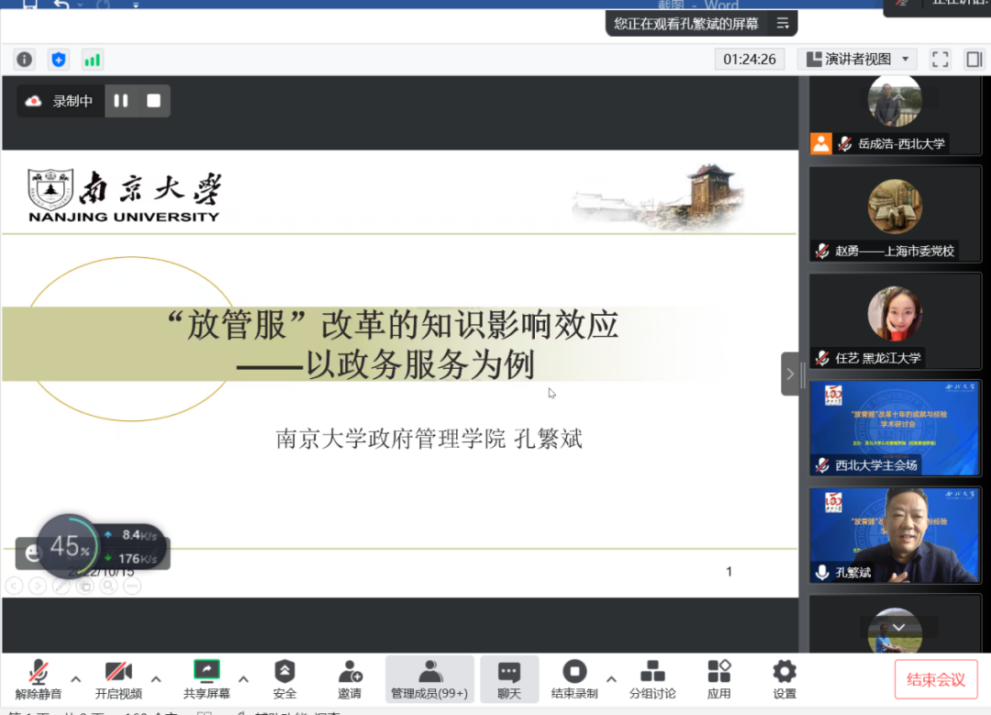The width and height of the screenshot is (991, 715).
Task: Open the 演讲者视图 view dropdown
Action: point(858,60)
